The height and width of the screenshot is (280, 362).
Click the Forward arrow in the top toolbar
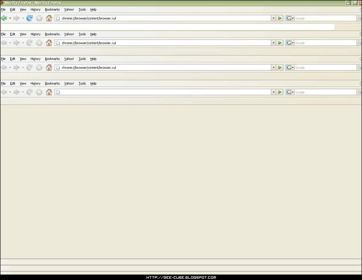(16, 18)
